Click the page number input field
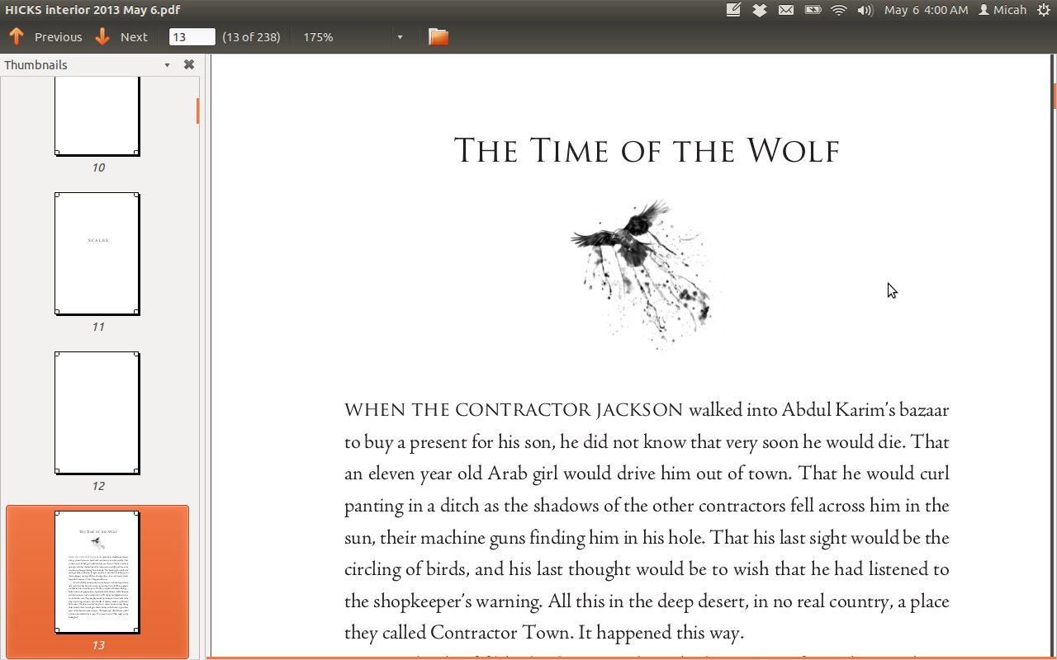This screenshot has width=1057, height=660. [192, 37]
